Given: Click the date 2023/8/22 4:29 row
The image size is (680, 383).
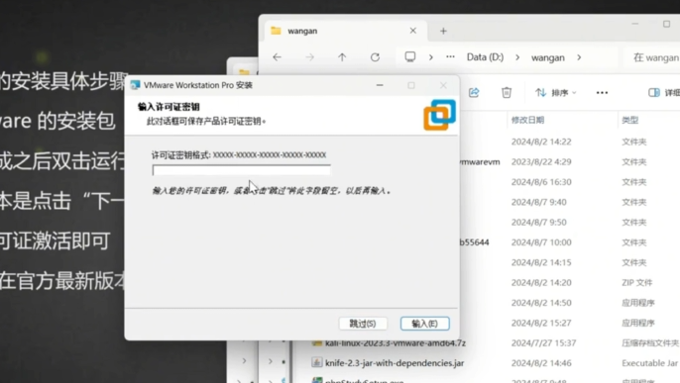Looking at the screenshot, I should 541,162.
